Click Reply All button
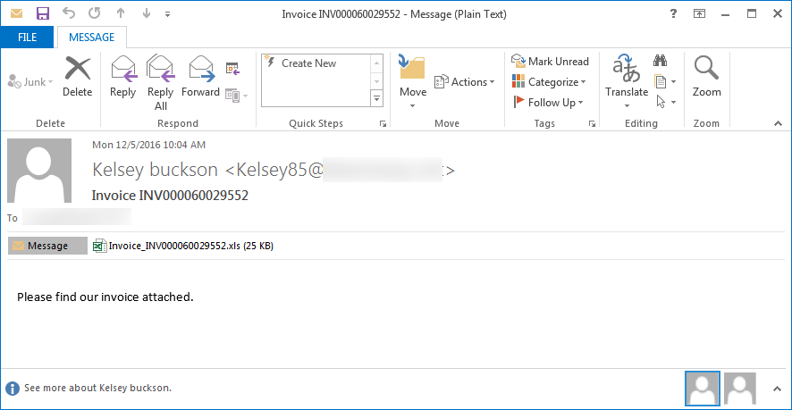The image size is (792, 410). click(161, 83)
